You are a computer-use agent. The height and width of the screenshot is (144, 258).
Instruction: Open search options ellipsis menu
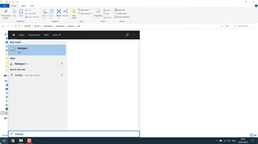point(135,35)
